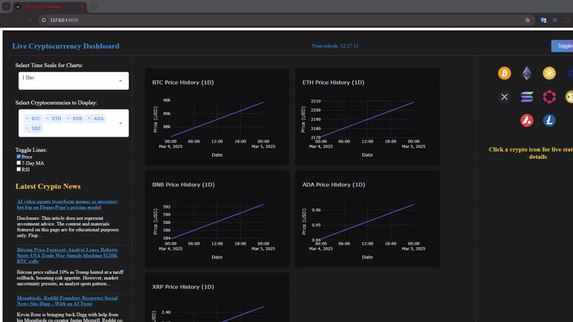Open the BNB coin icon
Screen dimensions: 573x322
549,73
